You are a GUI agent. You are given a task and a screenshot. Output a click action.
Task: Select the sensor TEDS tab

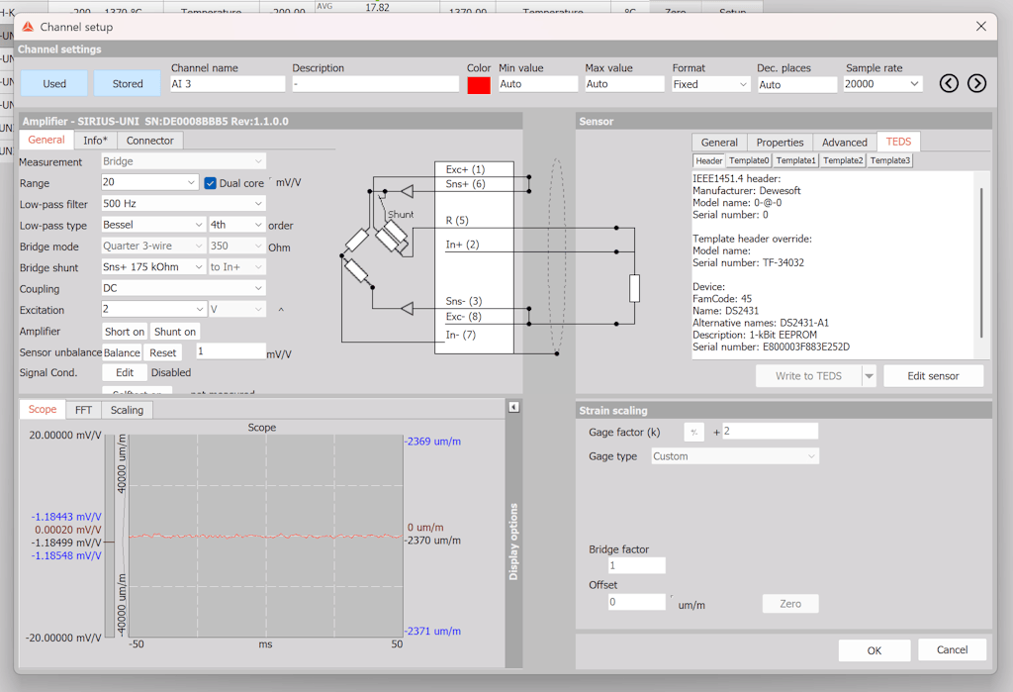(x=898, y=142)
